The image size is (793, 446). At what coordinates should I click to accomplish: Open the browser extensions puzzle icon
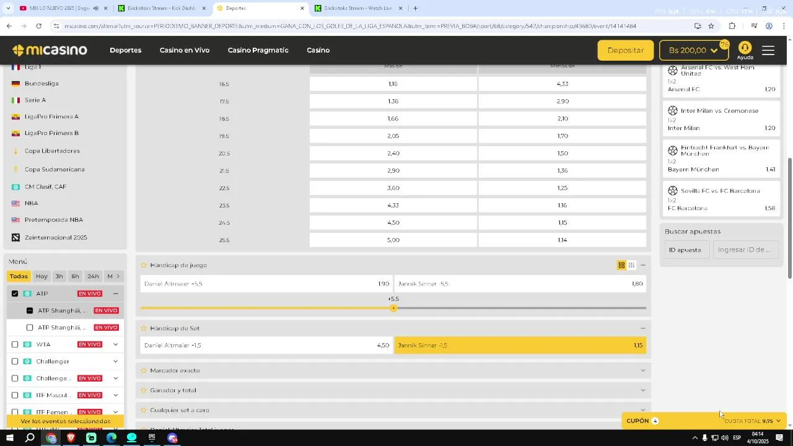click(x=732, y=26)
